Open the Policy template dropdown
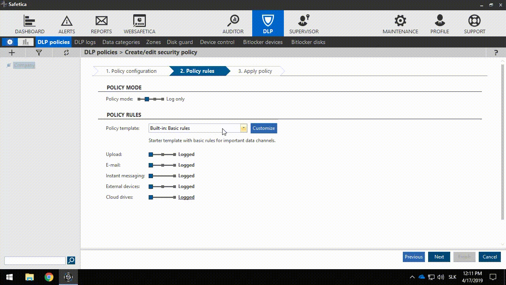506x285 pixels. [x=244, y=128]
